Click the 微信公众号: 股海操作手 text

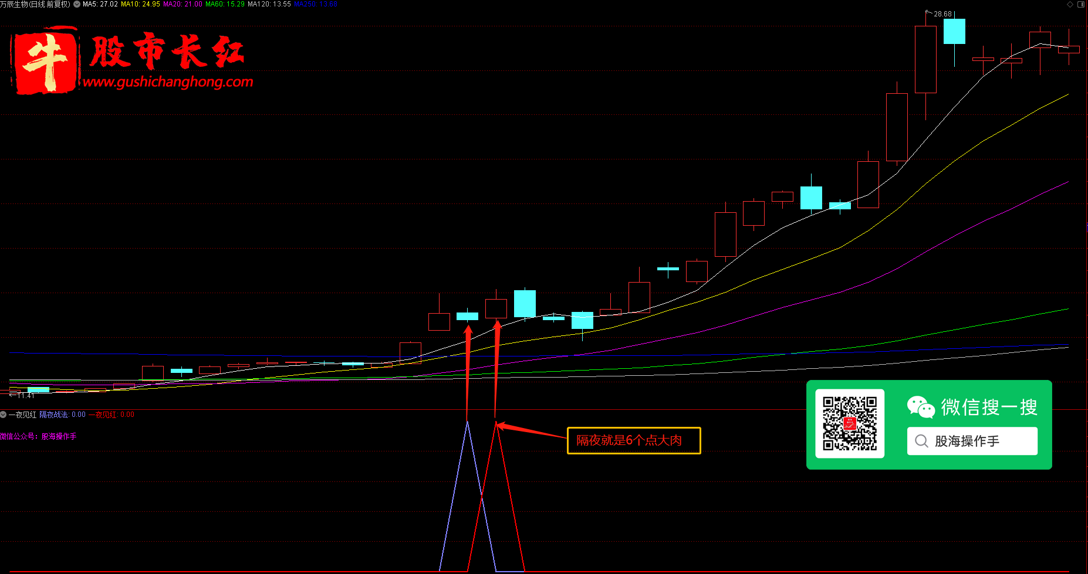[38, 436]
